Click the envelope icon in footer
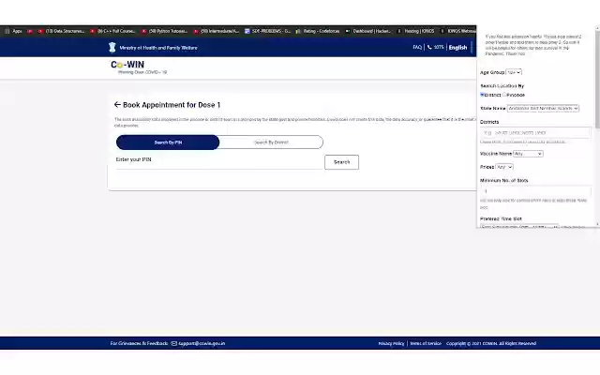The height and width of the screenshot is (375, 600). [x=174, y=343]
